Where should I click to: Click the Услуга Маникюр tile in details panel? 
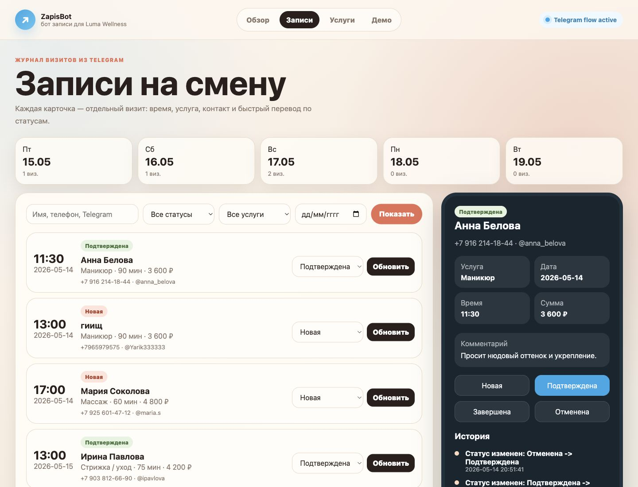pyautogui.click(x=492, y=272)
